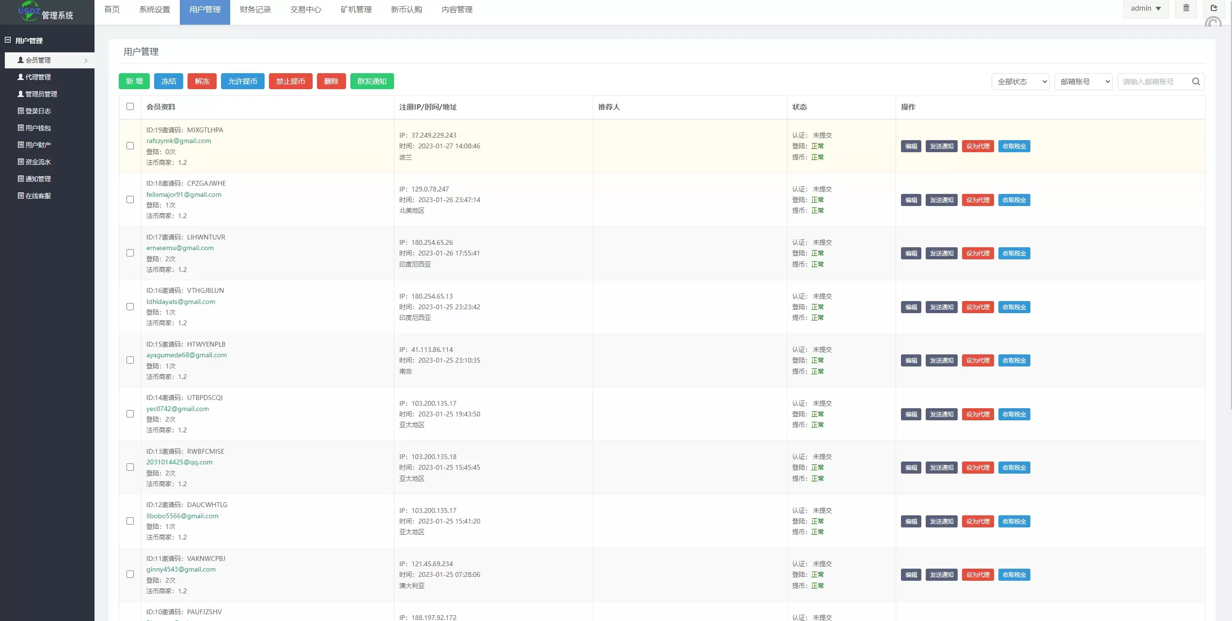Viewport: 1232px width, 621px height.
Task: Click 设为代理 for member ID:18
Action: click(x=978, y=200)
